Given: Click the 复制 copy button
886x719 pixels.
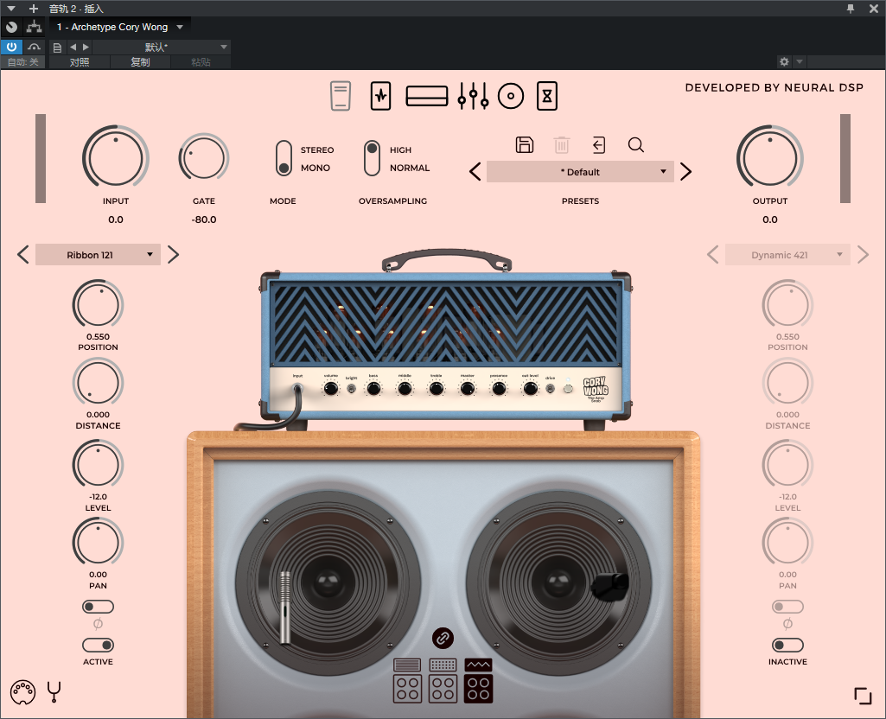Looking at the screenshot, I should (x=140, y=62).
